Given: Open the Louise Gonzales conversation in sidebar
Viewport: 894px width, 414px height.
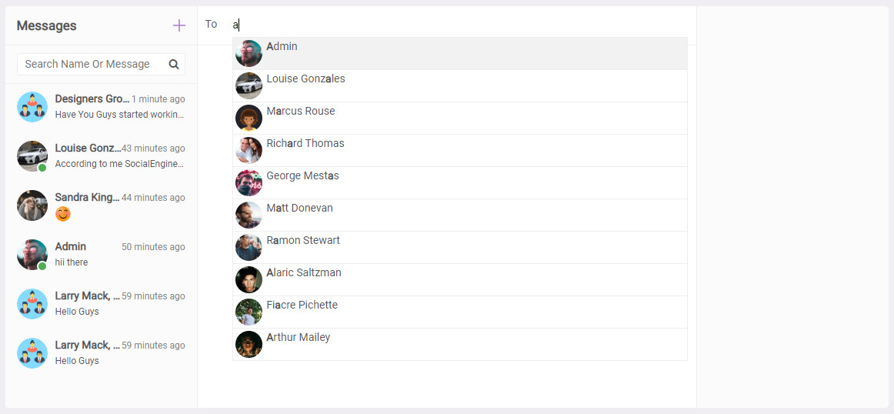Looking at the screenshot, I should click(x=101, y=155).
